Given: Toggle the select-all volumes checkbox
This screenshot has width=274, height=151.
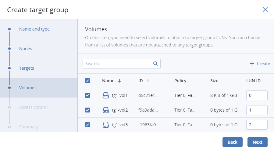Looking at the screenshot, I should 87,81.
